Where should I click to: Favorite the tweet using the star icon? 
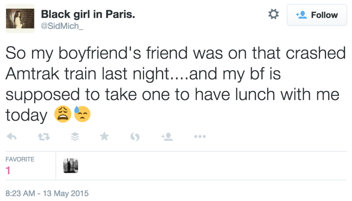coord(104,136)
